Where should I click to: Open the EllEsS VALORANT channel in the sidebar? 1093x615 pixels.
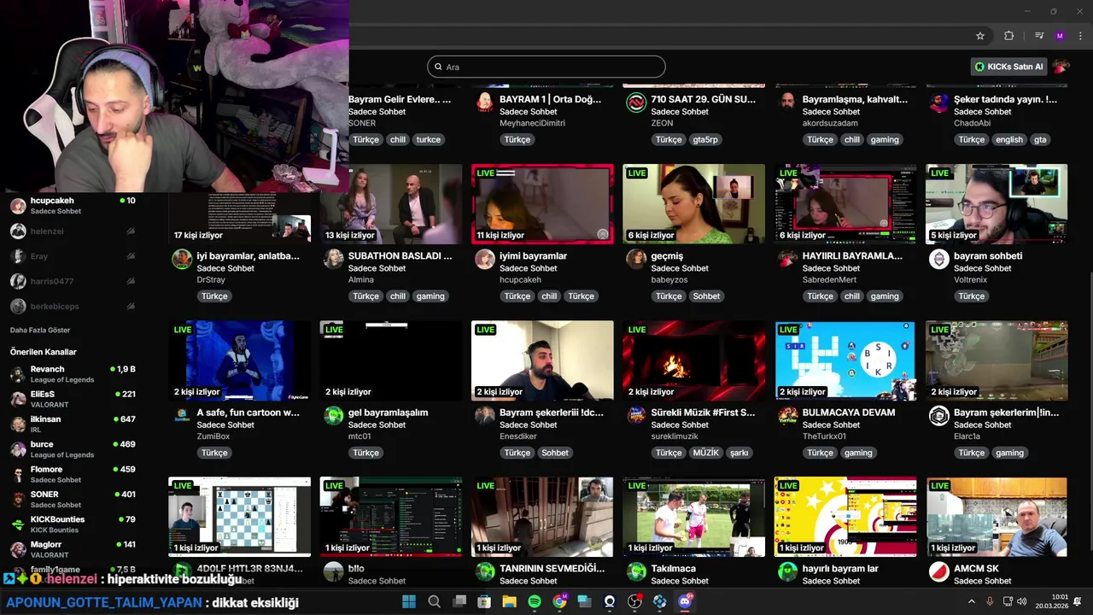coord(74,399)
